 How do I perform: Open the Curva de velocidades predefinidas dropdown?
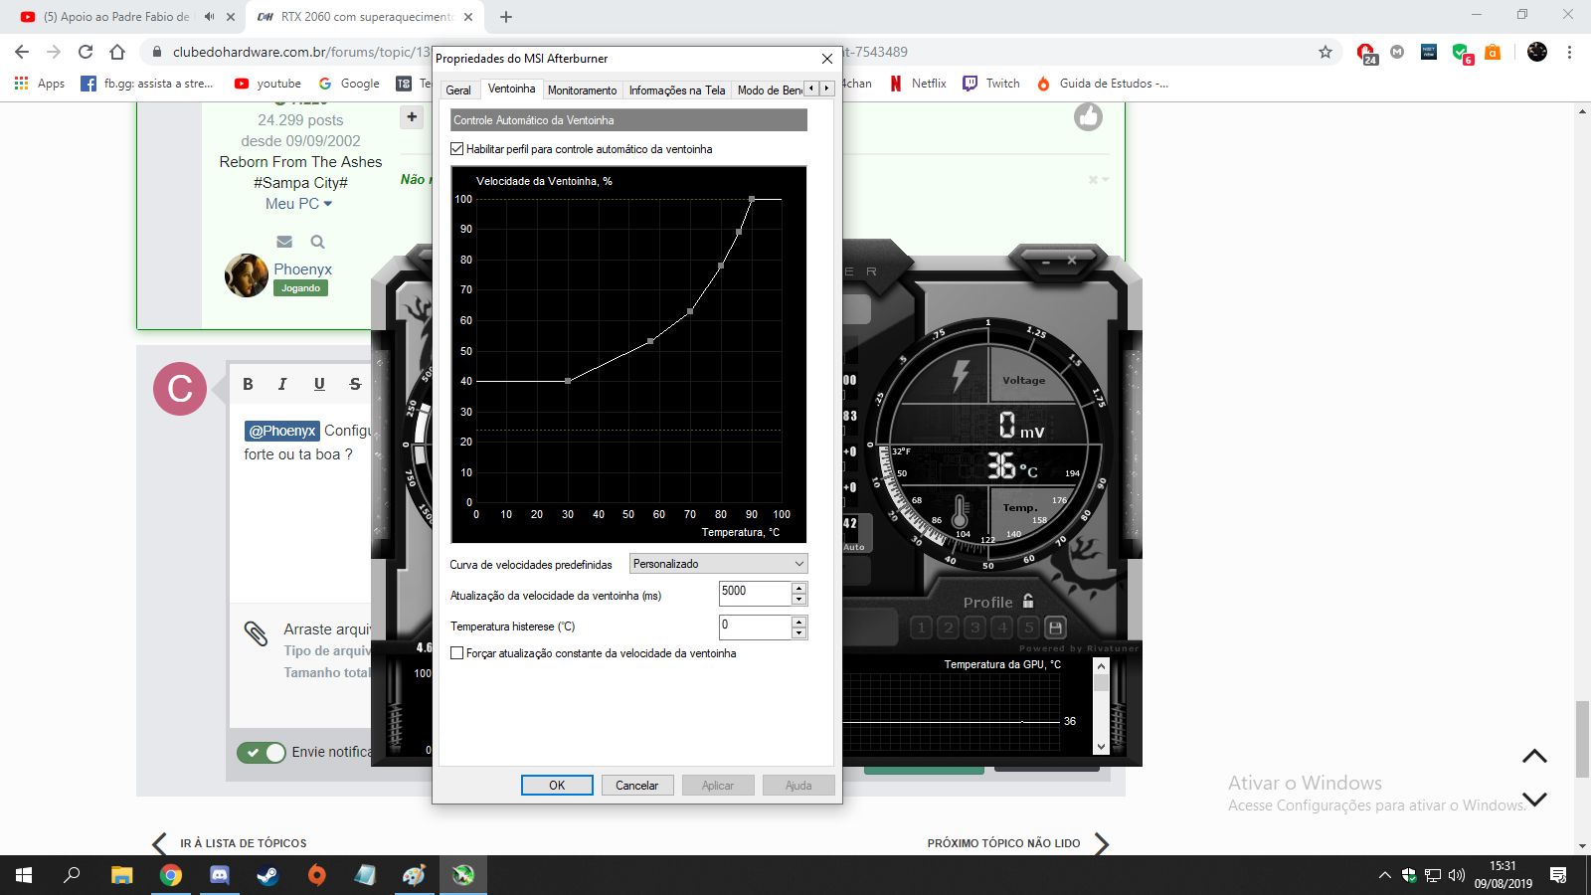pyautogui.click(x=718, y=564)
